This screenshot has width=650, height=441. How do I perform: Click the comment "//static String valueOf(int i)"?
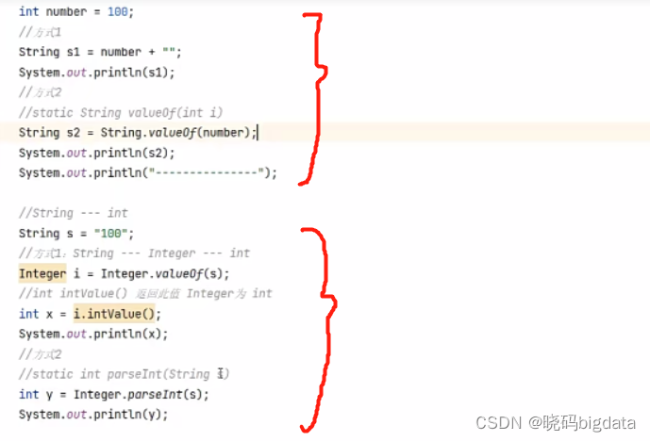(x=121, y=113)
